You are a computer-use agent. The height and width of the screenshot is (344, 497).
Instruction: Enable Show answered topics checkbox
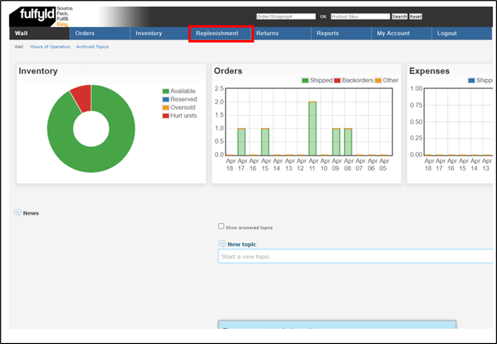click(x=221, y=227)
